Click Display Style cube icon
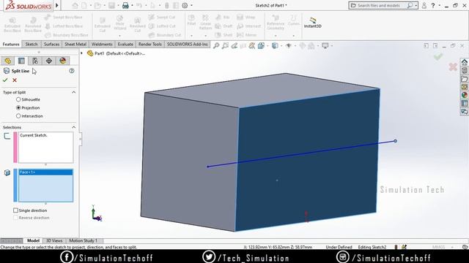 pos(275,45)
